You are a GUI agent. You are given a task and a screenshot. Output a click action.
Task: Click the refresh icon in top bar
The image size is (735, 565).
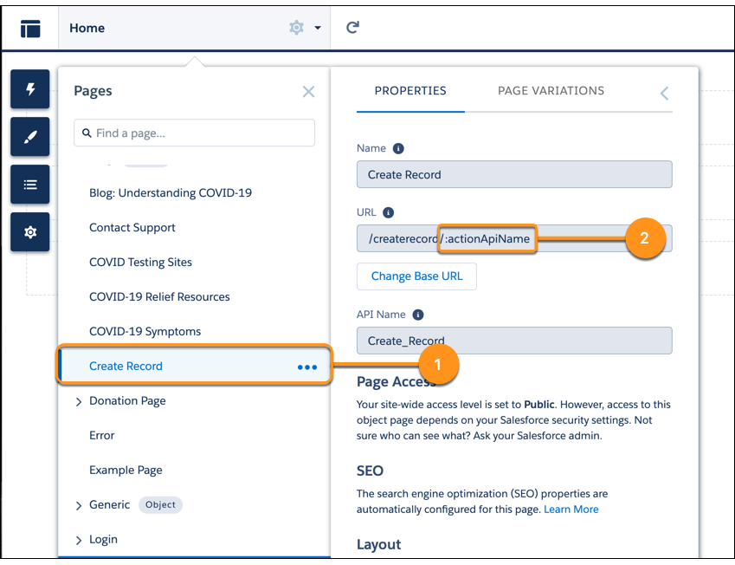tap(352, 28)
